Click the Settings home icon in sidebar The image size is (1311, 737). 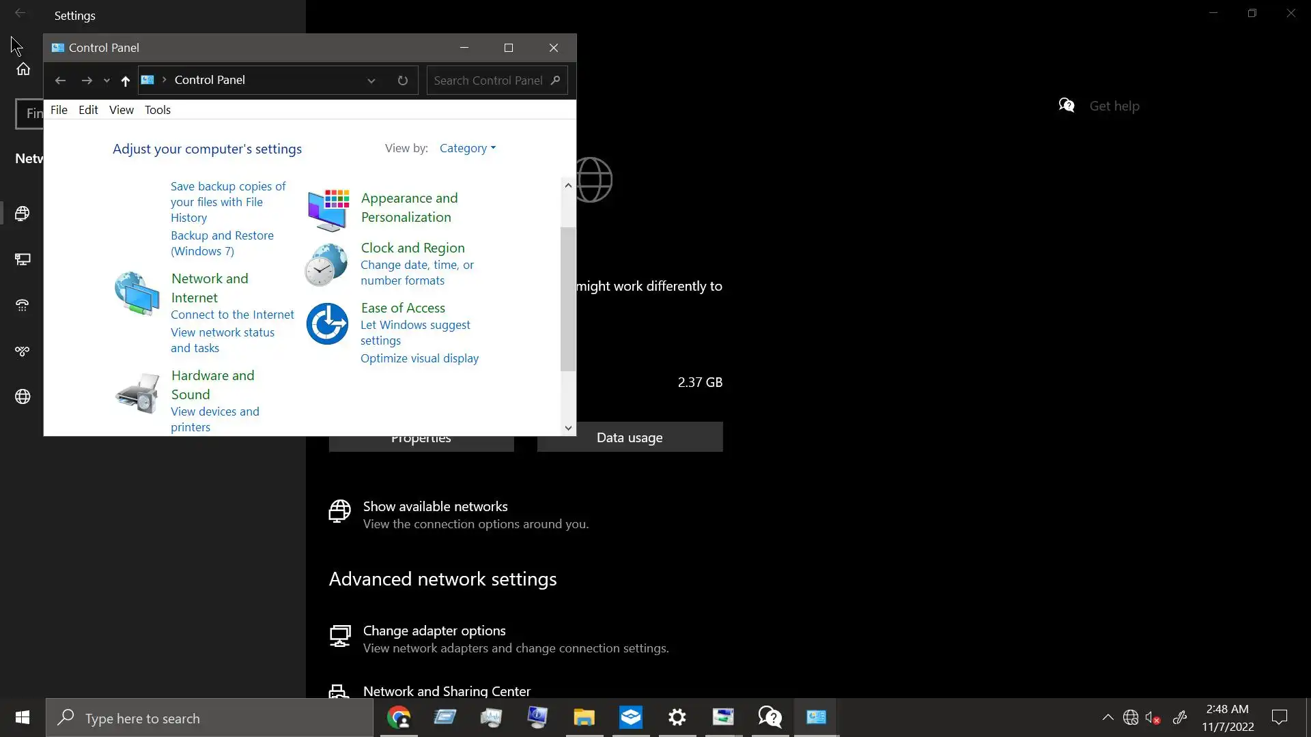point(23,69)
